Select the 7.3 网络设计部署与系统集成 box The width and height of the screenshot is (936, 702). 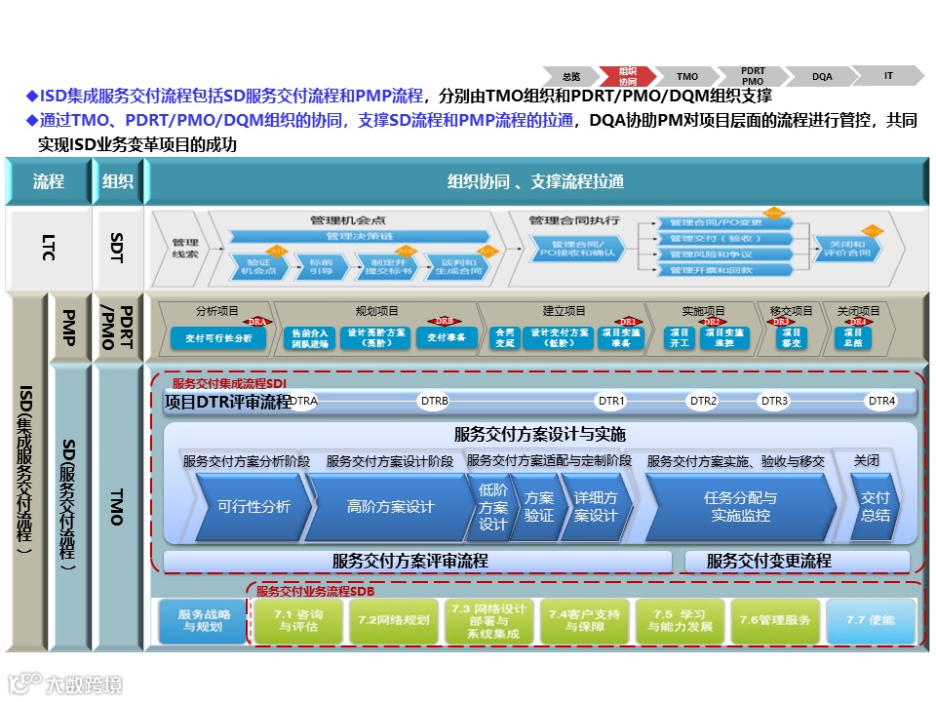point(489,621)
